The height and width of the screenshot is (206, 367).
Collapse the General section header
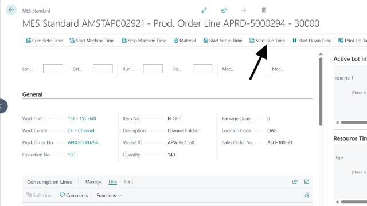tap(32, 94)
